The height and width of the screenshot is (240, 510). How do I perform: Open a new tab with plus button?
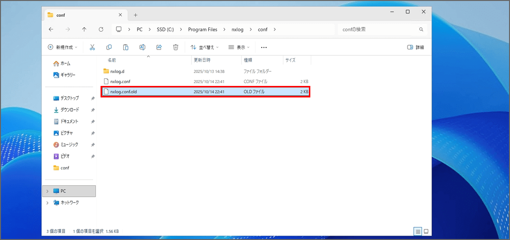coord(136,15)
